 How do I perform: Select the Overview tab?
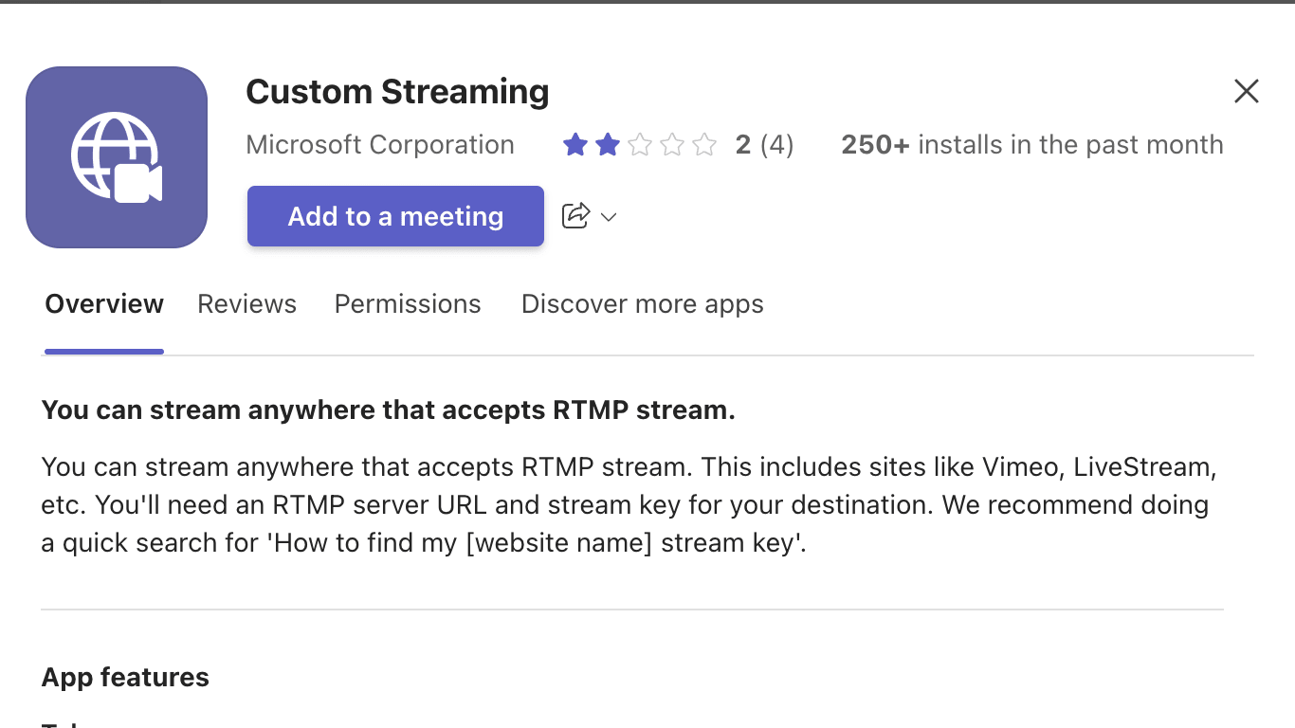(x=104, y=304)
